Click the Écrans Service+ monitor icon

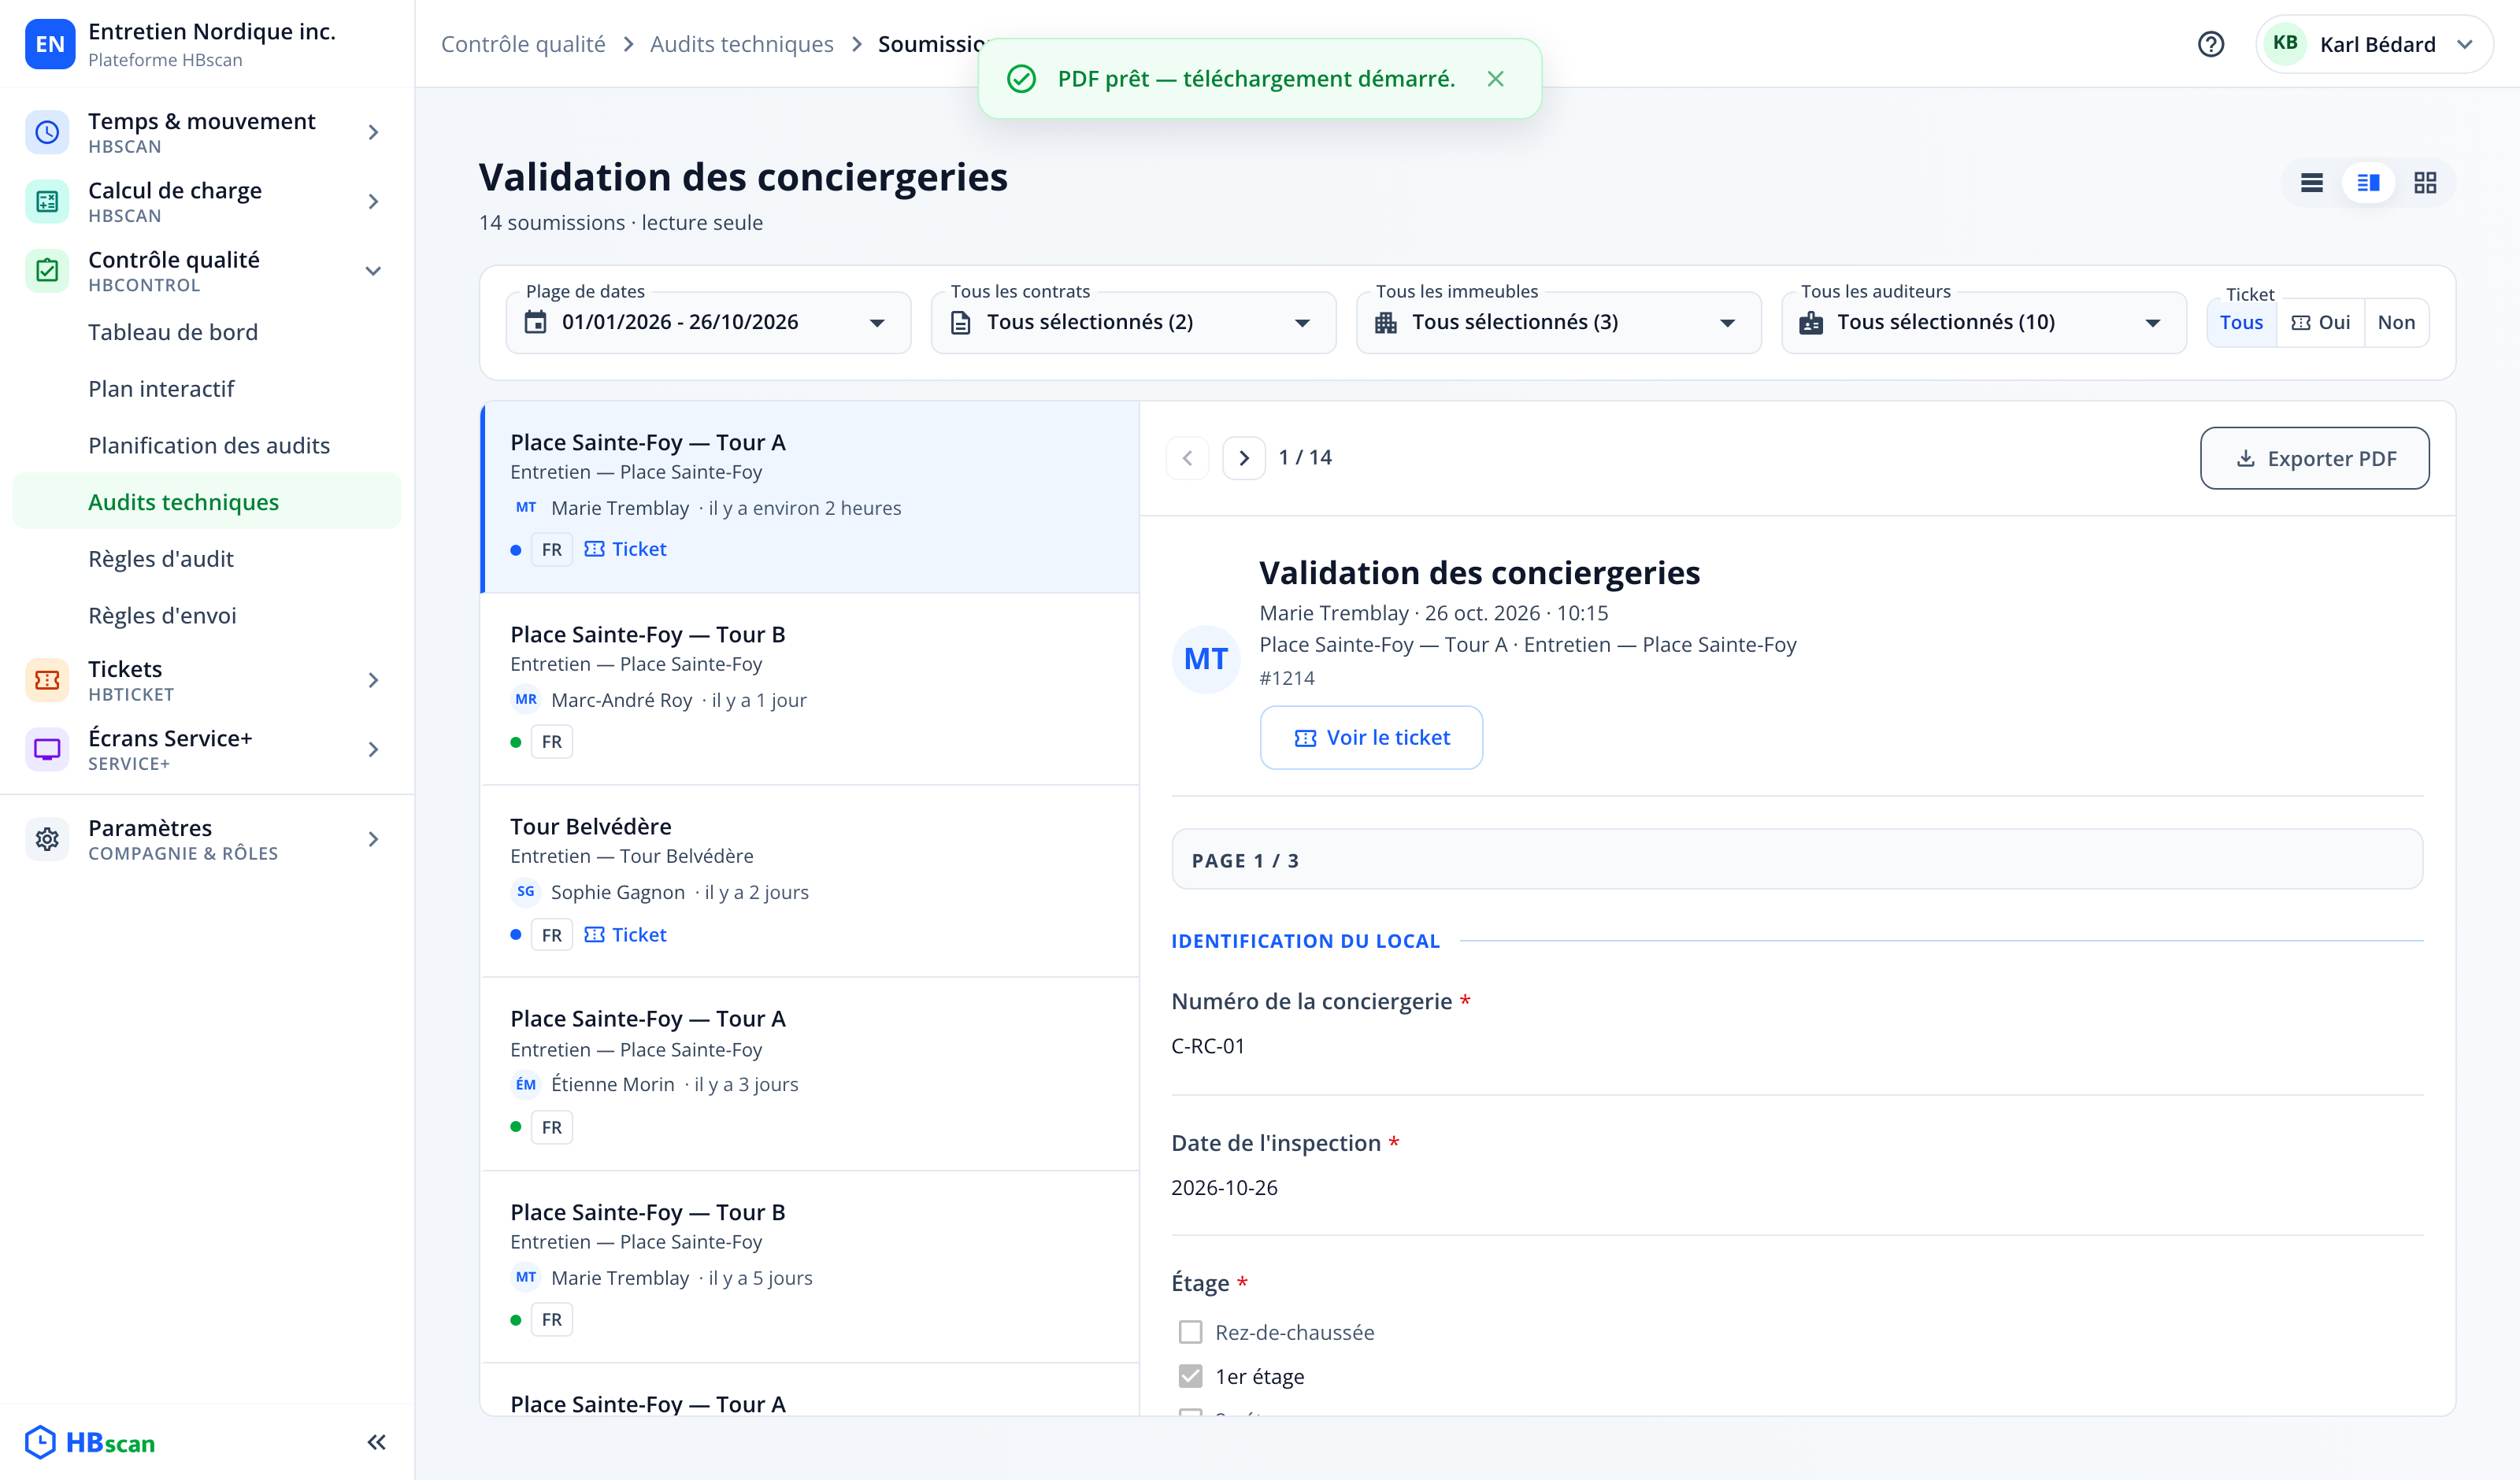47,749
